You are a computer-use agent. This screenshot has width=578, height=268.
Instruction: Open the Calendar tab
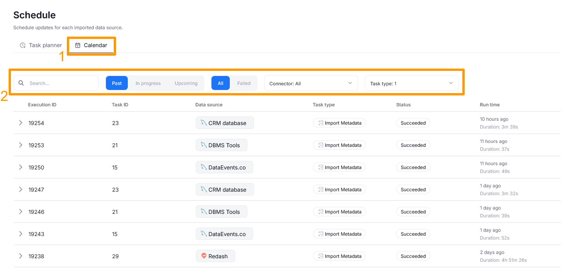(x=95, y=45)
